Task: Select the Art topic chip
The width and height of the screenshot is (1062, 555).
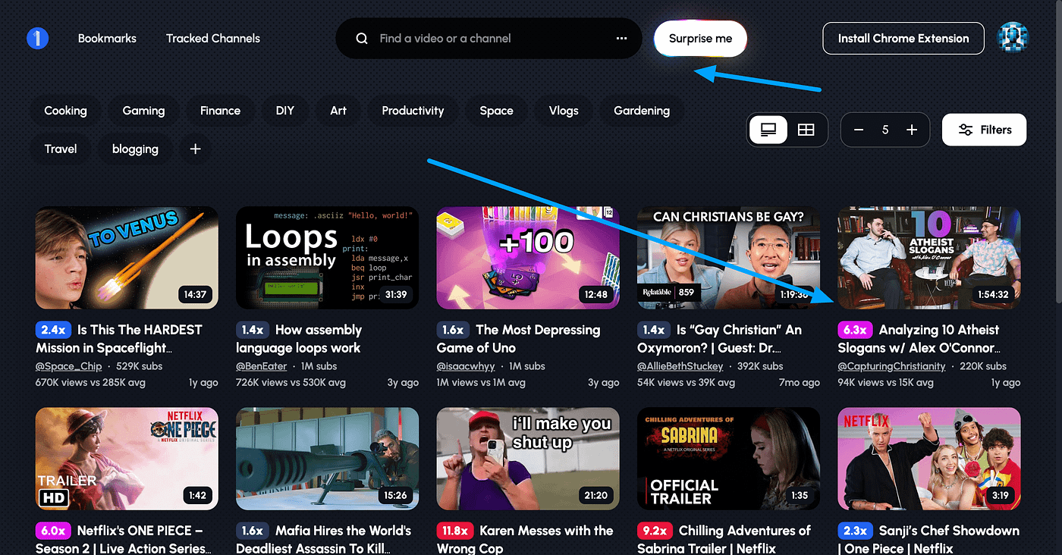Action: click(x=338, y=111)
